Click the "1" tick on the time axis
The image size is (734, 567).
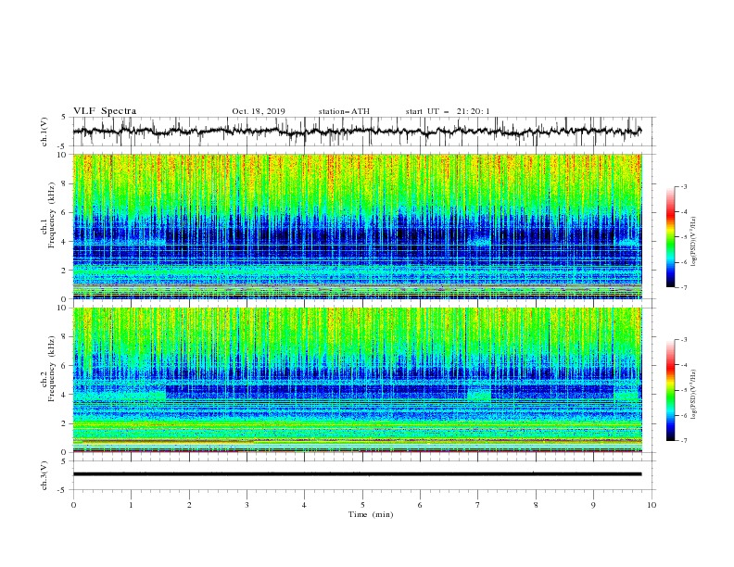131,505
